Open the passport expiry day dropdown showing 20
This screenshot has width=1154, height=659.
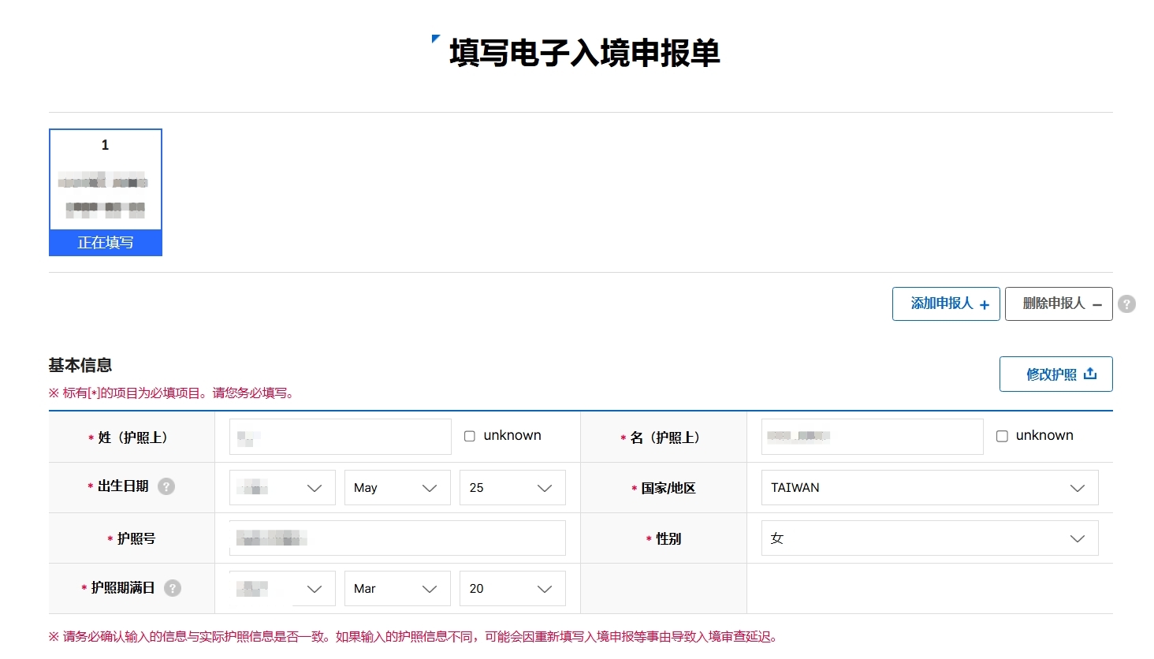pyautogui.click(x=512, y=589)
